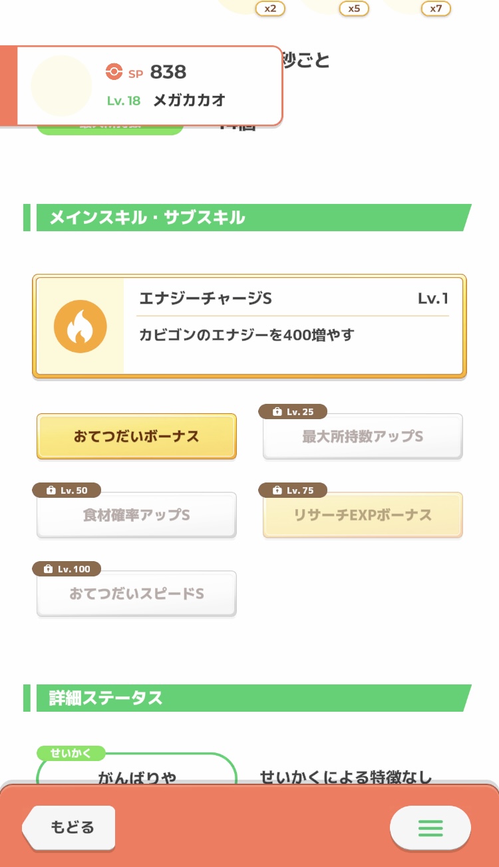Tap the locked おてつだいスピードS skill

coord(136,594)
